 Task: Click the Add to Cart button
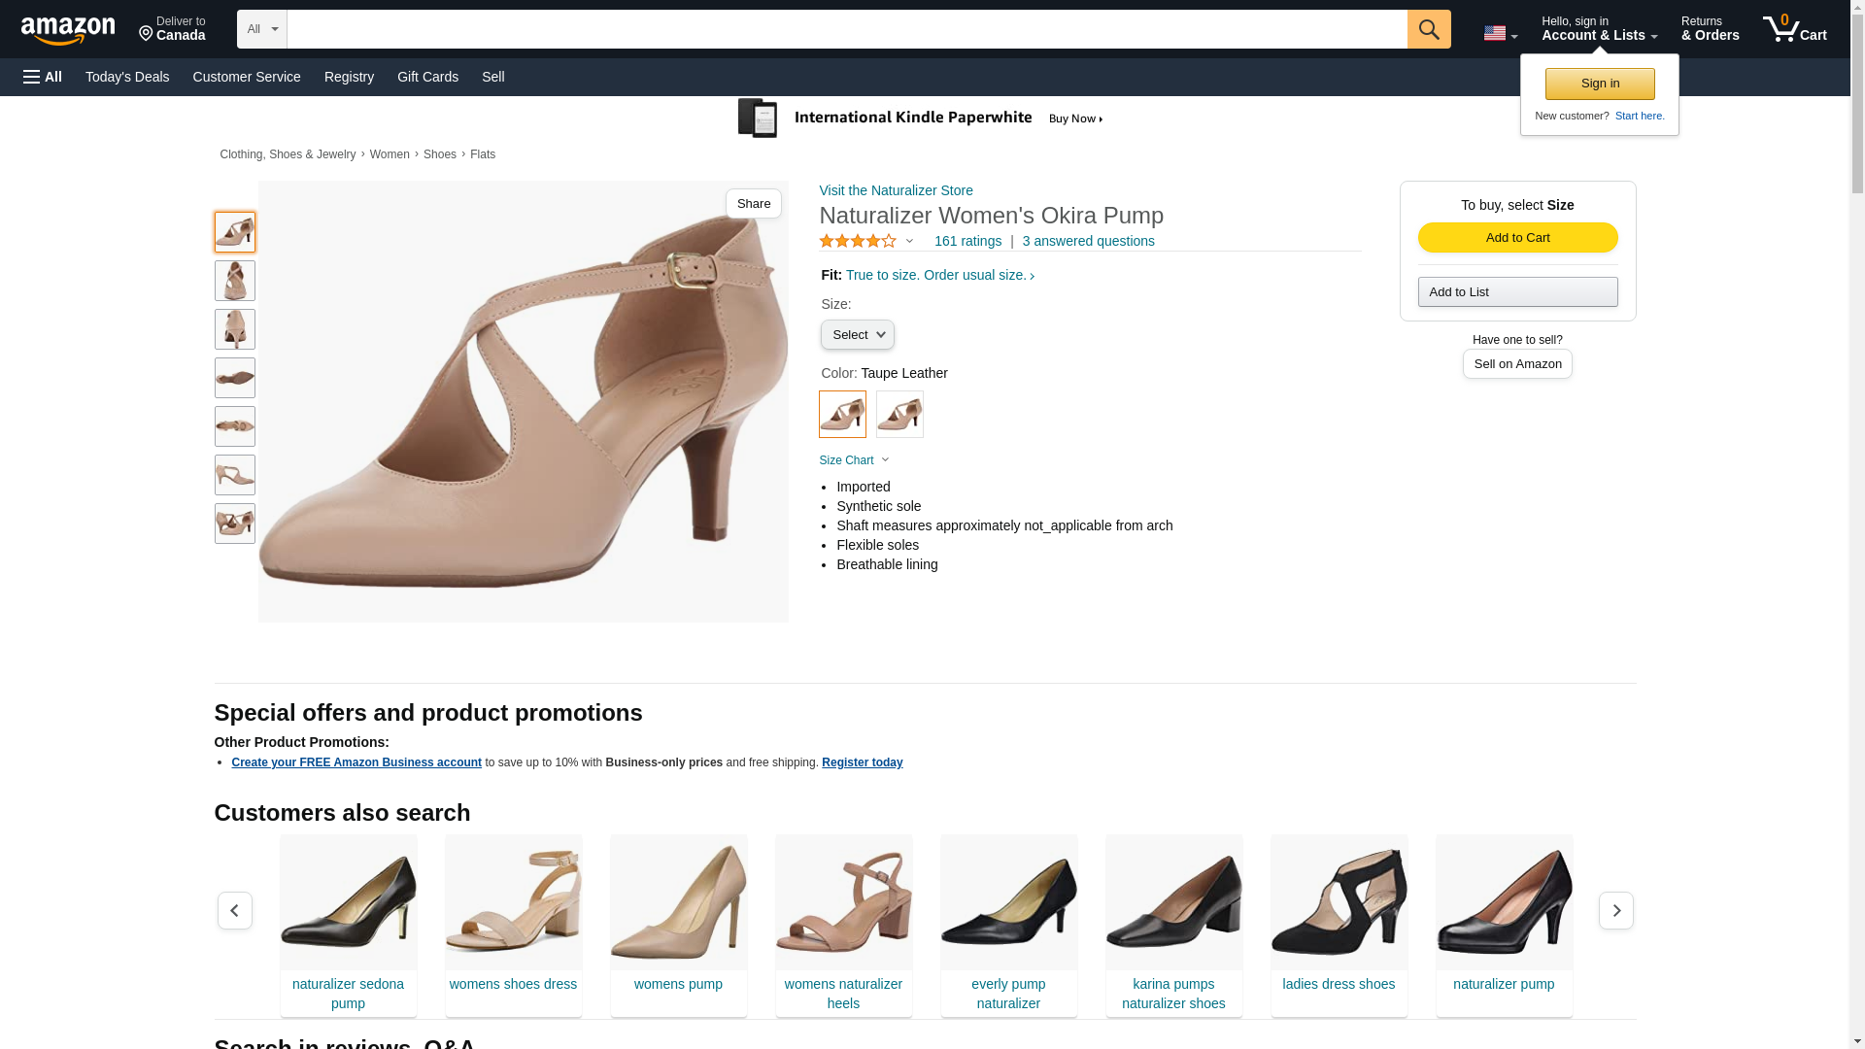pyautogui.click(x=1517, y=238)
